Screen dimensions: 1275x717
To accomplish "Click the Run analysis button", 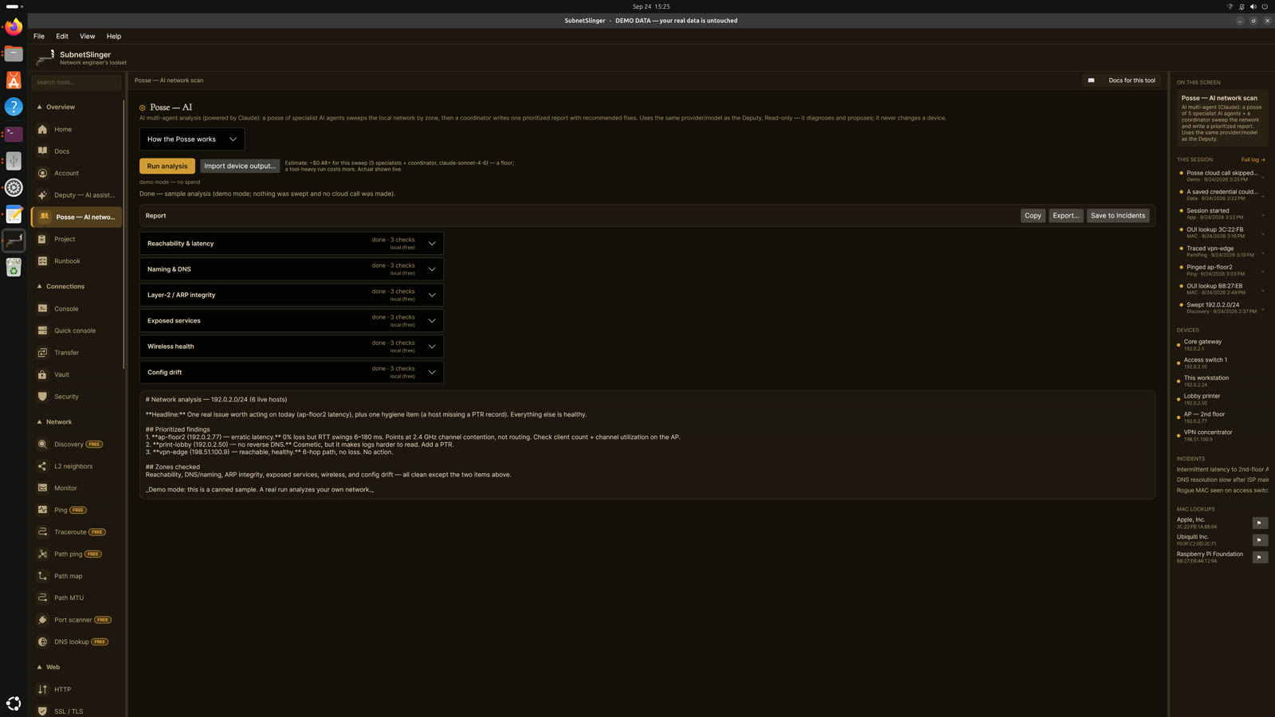I will coord(167,166).
